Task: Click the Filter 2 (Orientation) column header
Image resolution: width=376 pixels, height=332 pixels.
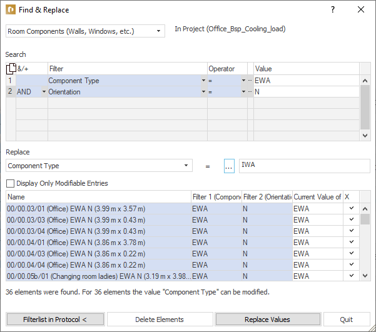Action: tap(267, 197)
